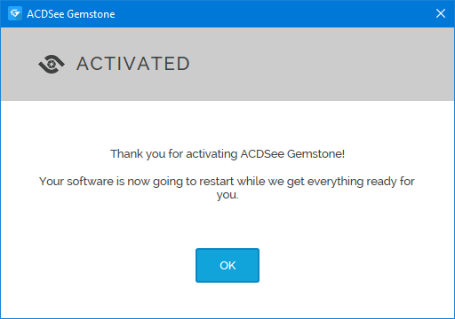Screen dimensions: 455x319
Task: Click the word "Gemstone!" in thank-you line
Action: (x=315, y=154)
